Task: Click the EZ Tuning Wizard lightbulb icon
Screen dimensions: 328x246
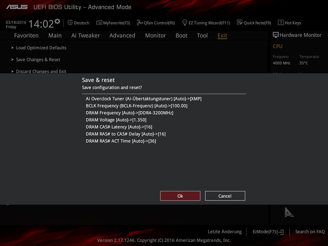Action: click(185, 23)
